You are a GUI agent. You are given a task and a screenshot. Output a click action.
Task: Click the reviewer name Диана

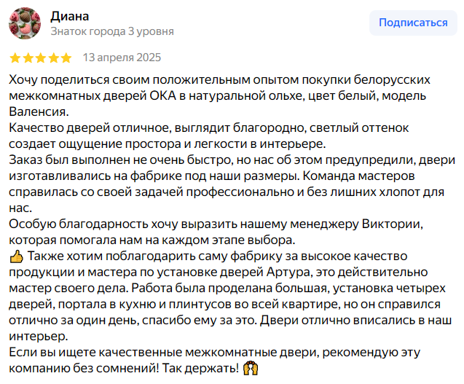point(69,15)
